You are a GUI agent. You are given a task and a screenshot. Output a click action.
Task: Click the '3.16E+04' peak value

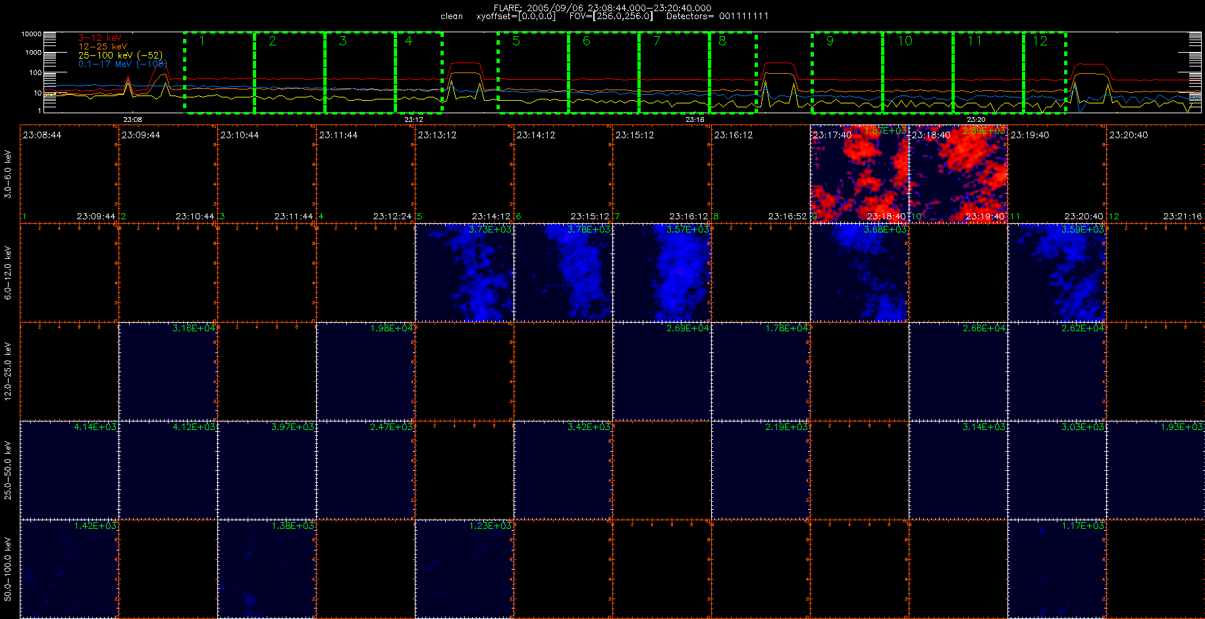point(194,328)
